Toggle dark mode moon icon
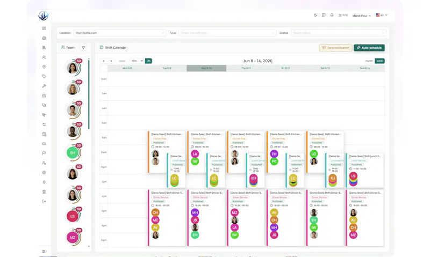The height and width of the screenshot is (257, 430). [316, 16]
